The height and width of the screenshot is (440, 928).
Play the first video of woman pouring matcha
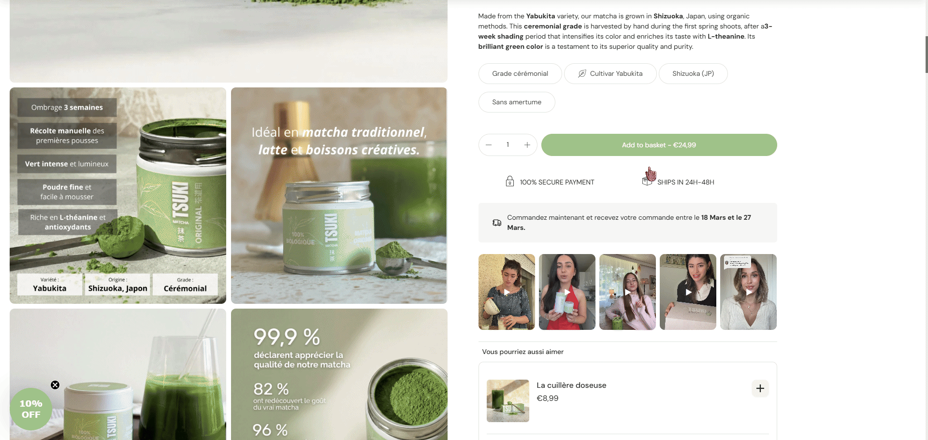pos(507,292)
